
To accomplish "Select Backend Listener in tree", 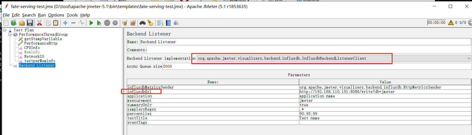I will [37, 65].
